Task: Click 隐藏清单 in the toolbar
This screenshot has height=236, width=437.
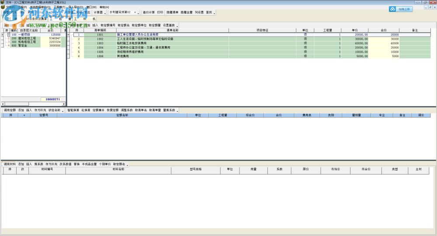Action: click(172, 13)
